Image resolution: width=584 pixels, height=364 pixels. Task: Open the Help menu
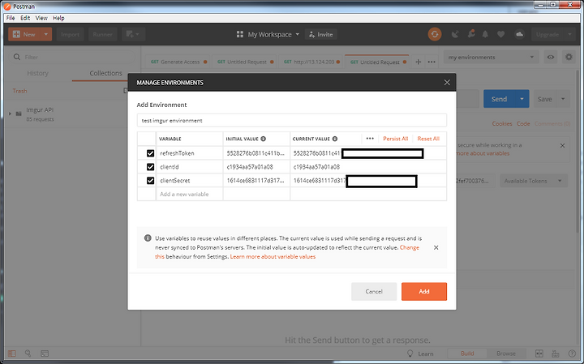click(58, 18)
